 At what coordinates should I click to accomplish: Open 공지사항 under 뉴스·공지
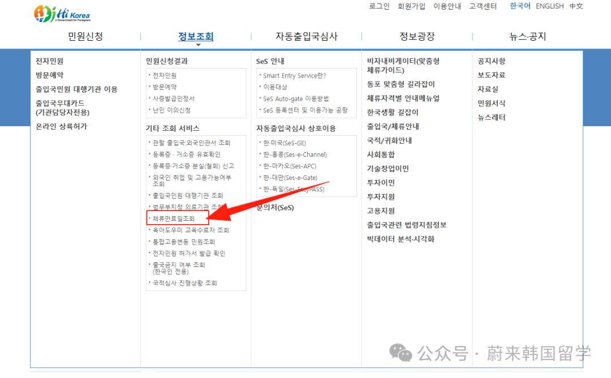point(492,61)
